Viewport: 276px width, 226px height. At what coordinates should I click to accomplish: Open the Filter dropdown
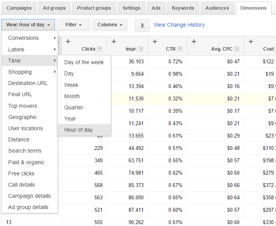[74, 25]
